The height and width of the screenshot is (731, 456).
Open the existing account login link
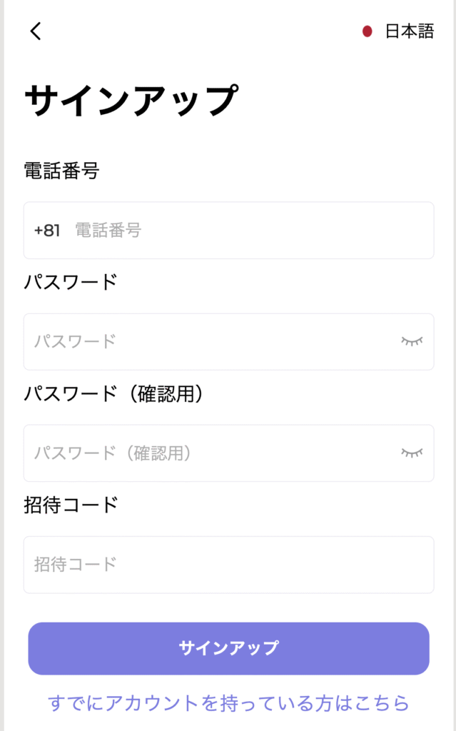point(228,704)
